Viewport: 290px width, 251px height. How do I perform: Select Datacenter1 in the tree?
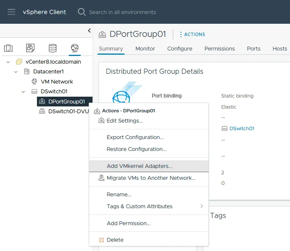coord(48,72)
